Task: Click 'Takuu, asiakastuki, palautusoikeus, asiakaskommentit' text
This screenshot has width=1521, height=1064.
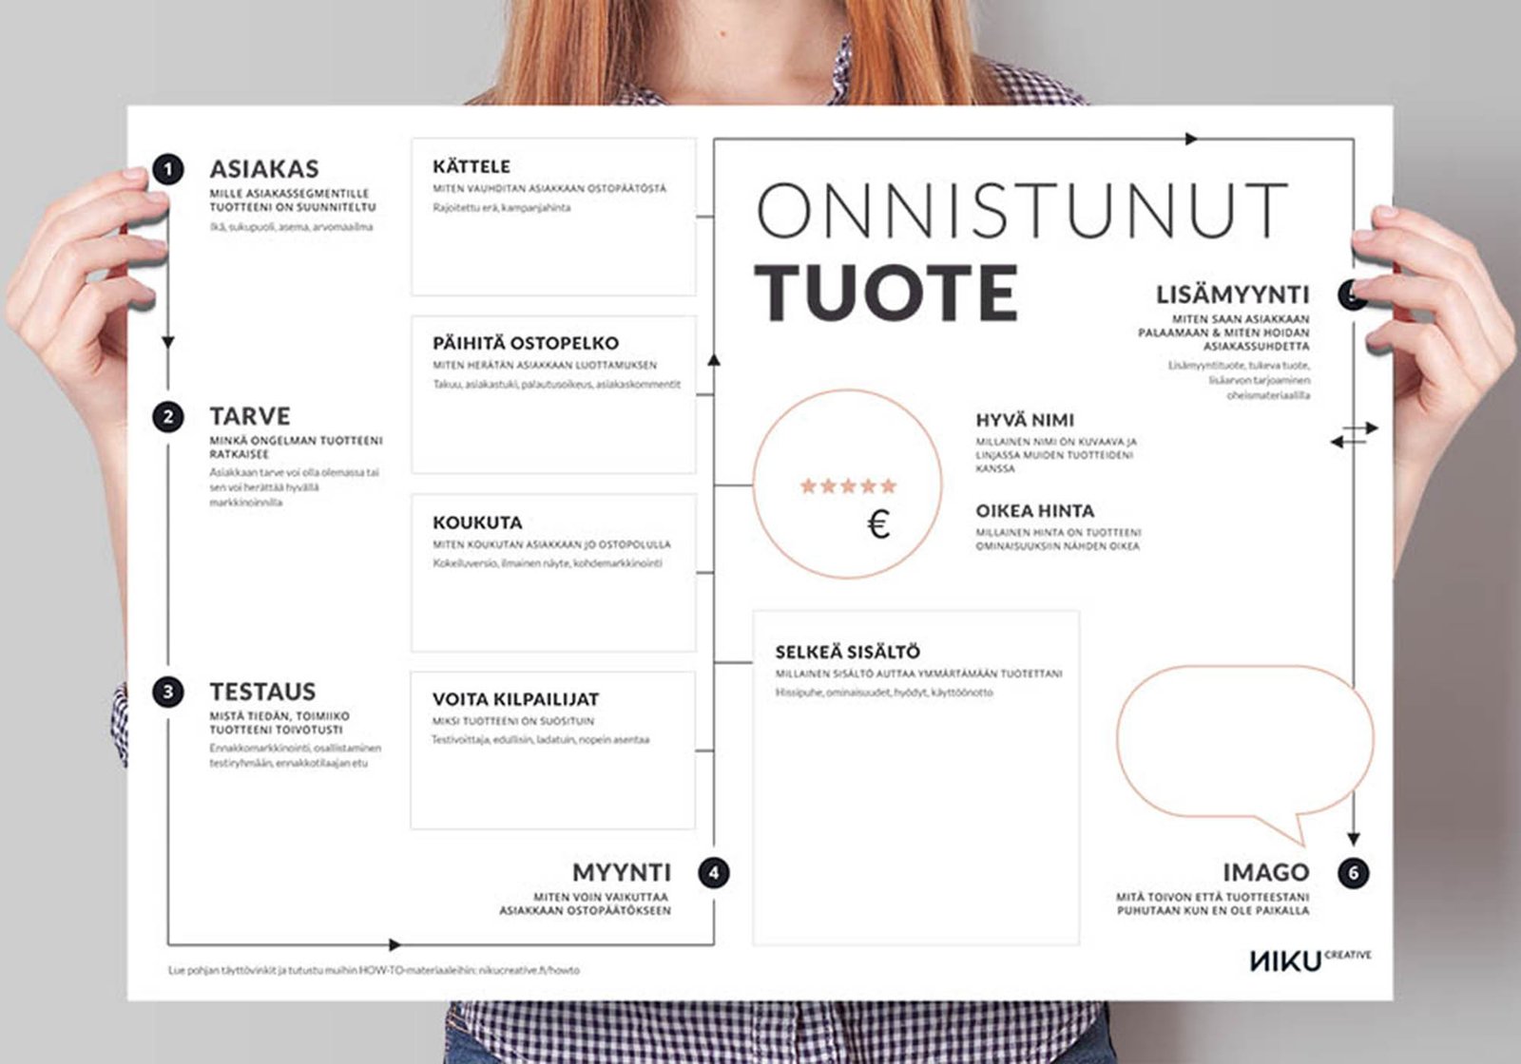Action: [557, 385]
